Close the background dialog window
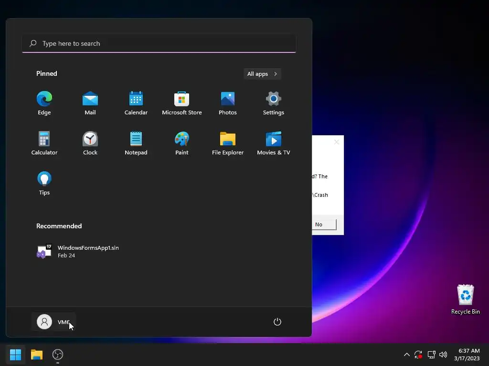This screenshot has height=366, width=489. click(x=337, y=142)
